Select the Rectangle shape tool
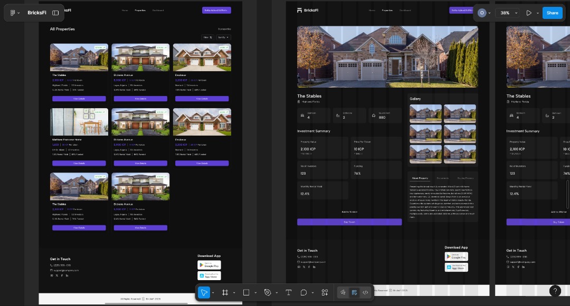The width and height of the screenshot is (570, 306). 246,293
